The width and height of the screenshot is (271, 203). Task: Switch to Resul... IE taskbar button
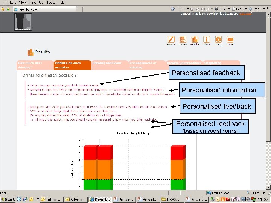100,200
